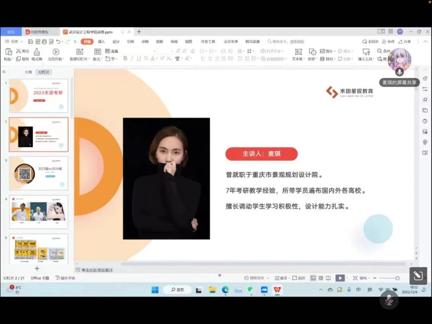Switch to the 大纲 outline tab
The height and width of the screenshot is (324, 432).
(x=28, y=72)
